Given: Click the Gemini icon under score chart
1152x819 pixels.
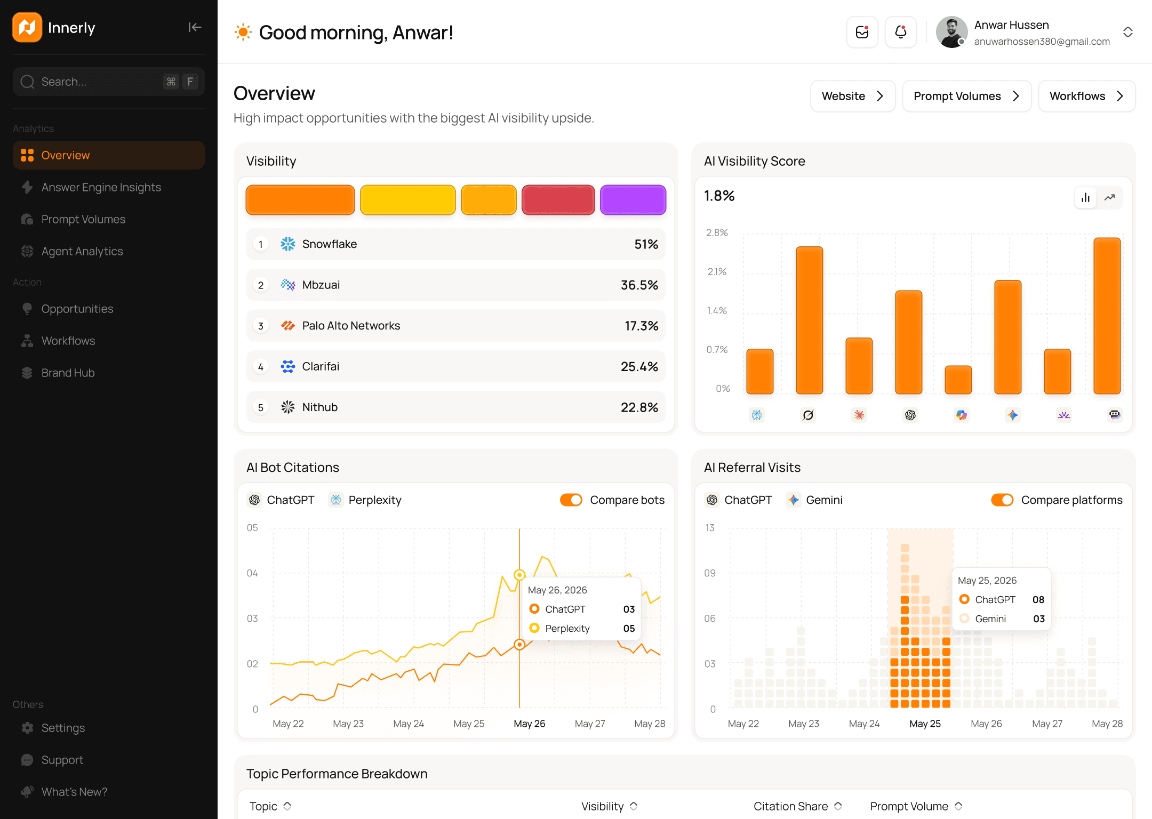Looking at the screenshot, I should 1013,415.
